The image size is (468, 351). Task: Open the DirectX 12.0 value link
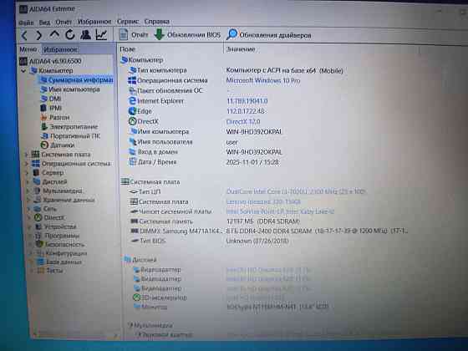click(243, 122)
